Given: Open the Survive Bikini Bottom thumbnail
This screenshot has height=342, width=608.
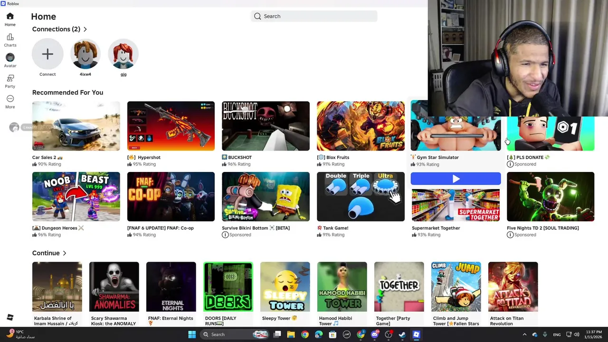Looking at the screenshot, I should [x=266, y=197].
